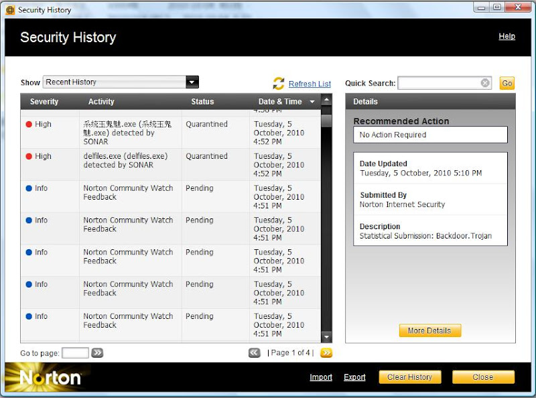The height and width of the screenshot is (398, 536).
Task: Click the Norton globe icon in the title bar
Action: (x=10, y=10)
